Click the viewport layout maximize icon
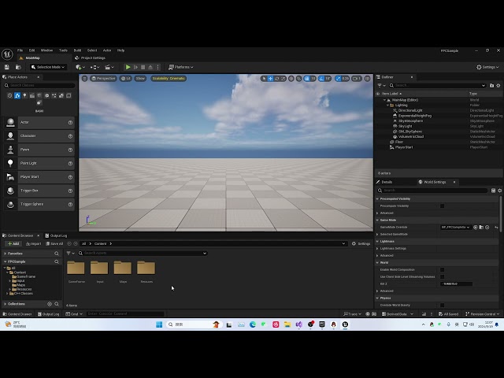 point(368,79)
